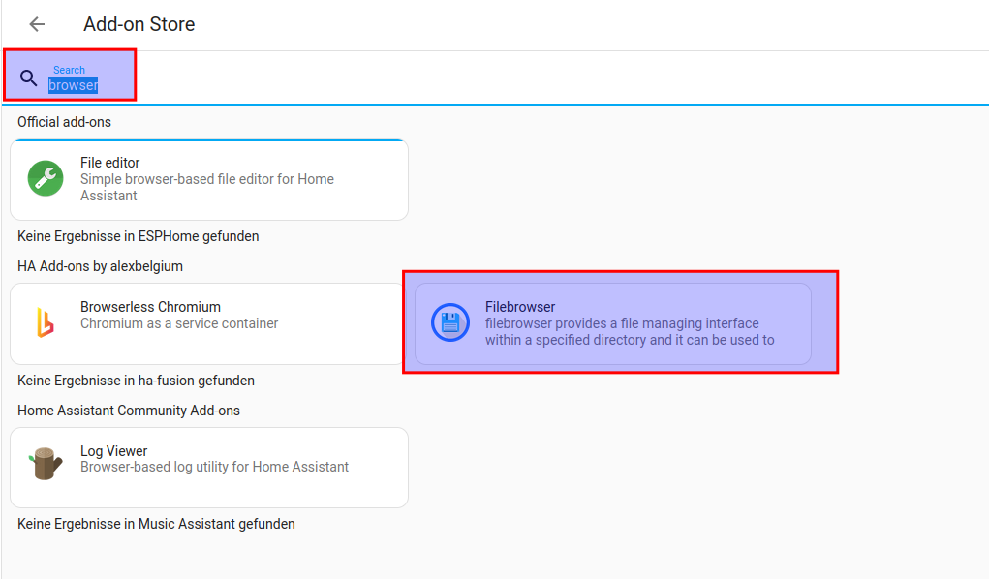This screenshot has height=579, width=989.
Task: Open the File editor add-on title
Action: (x=109, y=163)
